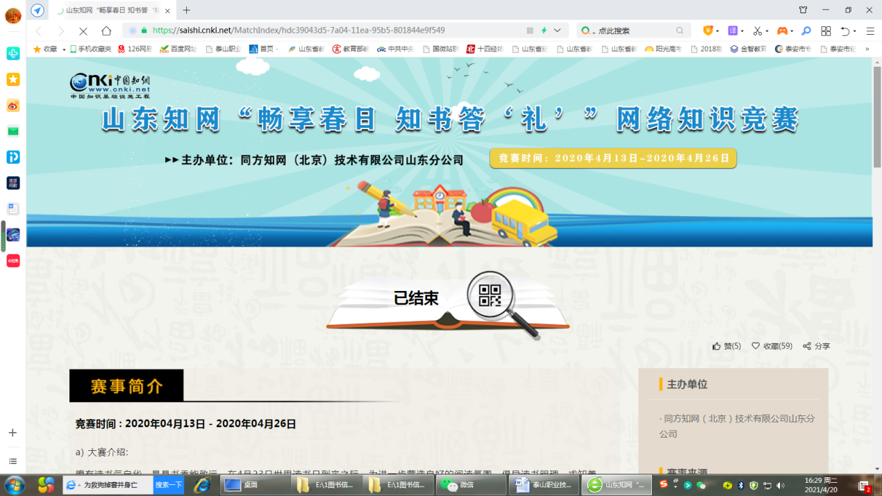This screenshot has width=882, height=496.
Task: Click the undo closed tab icon
Action: [x=845, y=31]
